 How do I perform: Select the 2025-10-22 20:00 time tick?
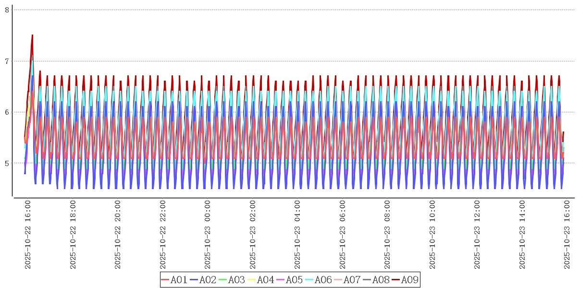[118, 235]
